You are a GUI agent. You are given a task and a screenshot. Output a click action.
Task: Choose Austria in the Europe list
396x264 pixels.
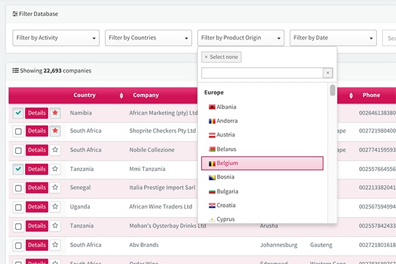226,135
